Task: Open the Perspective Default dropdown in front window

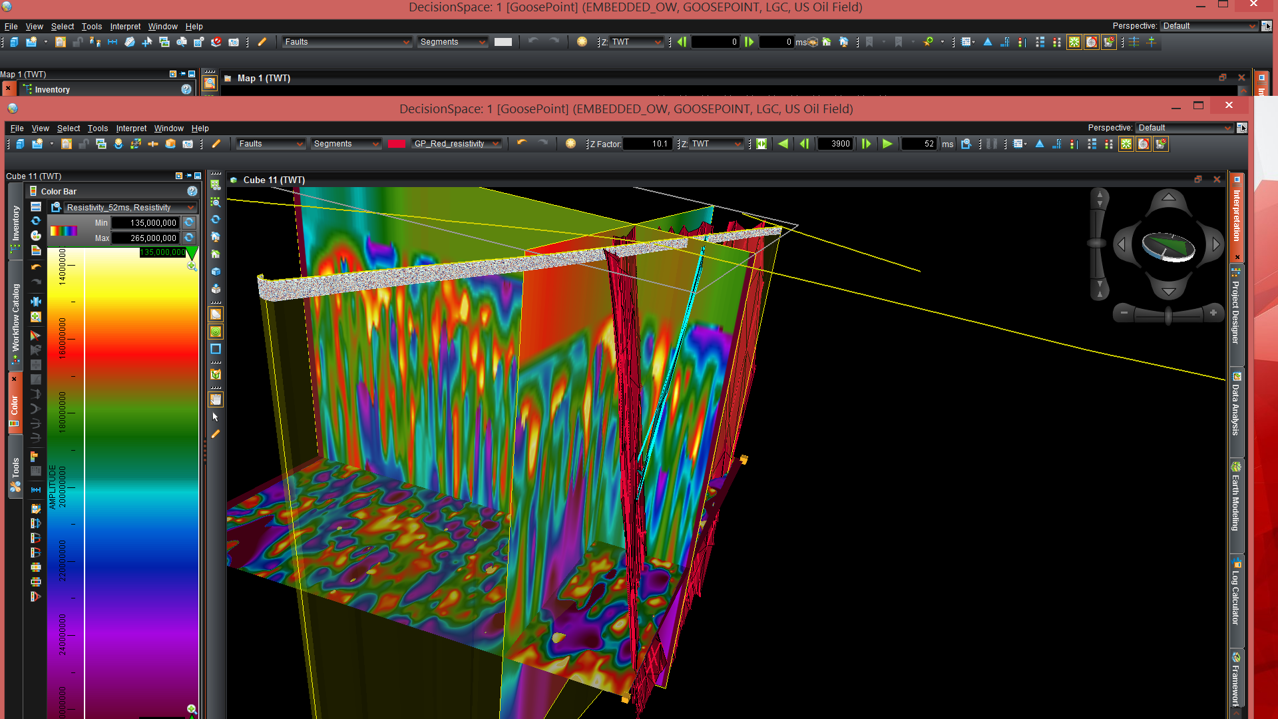Action: 1185,128
